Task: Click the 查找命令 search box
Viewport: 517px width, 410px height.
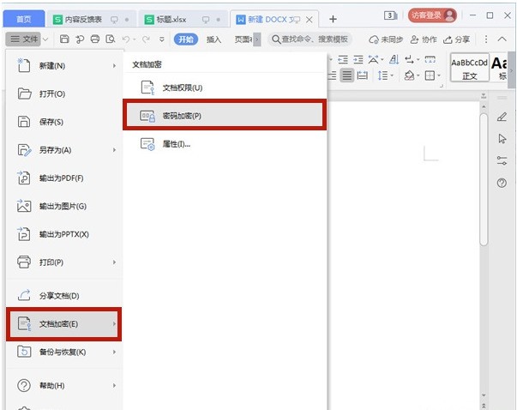Action: click(312, 39)
